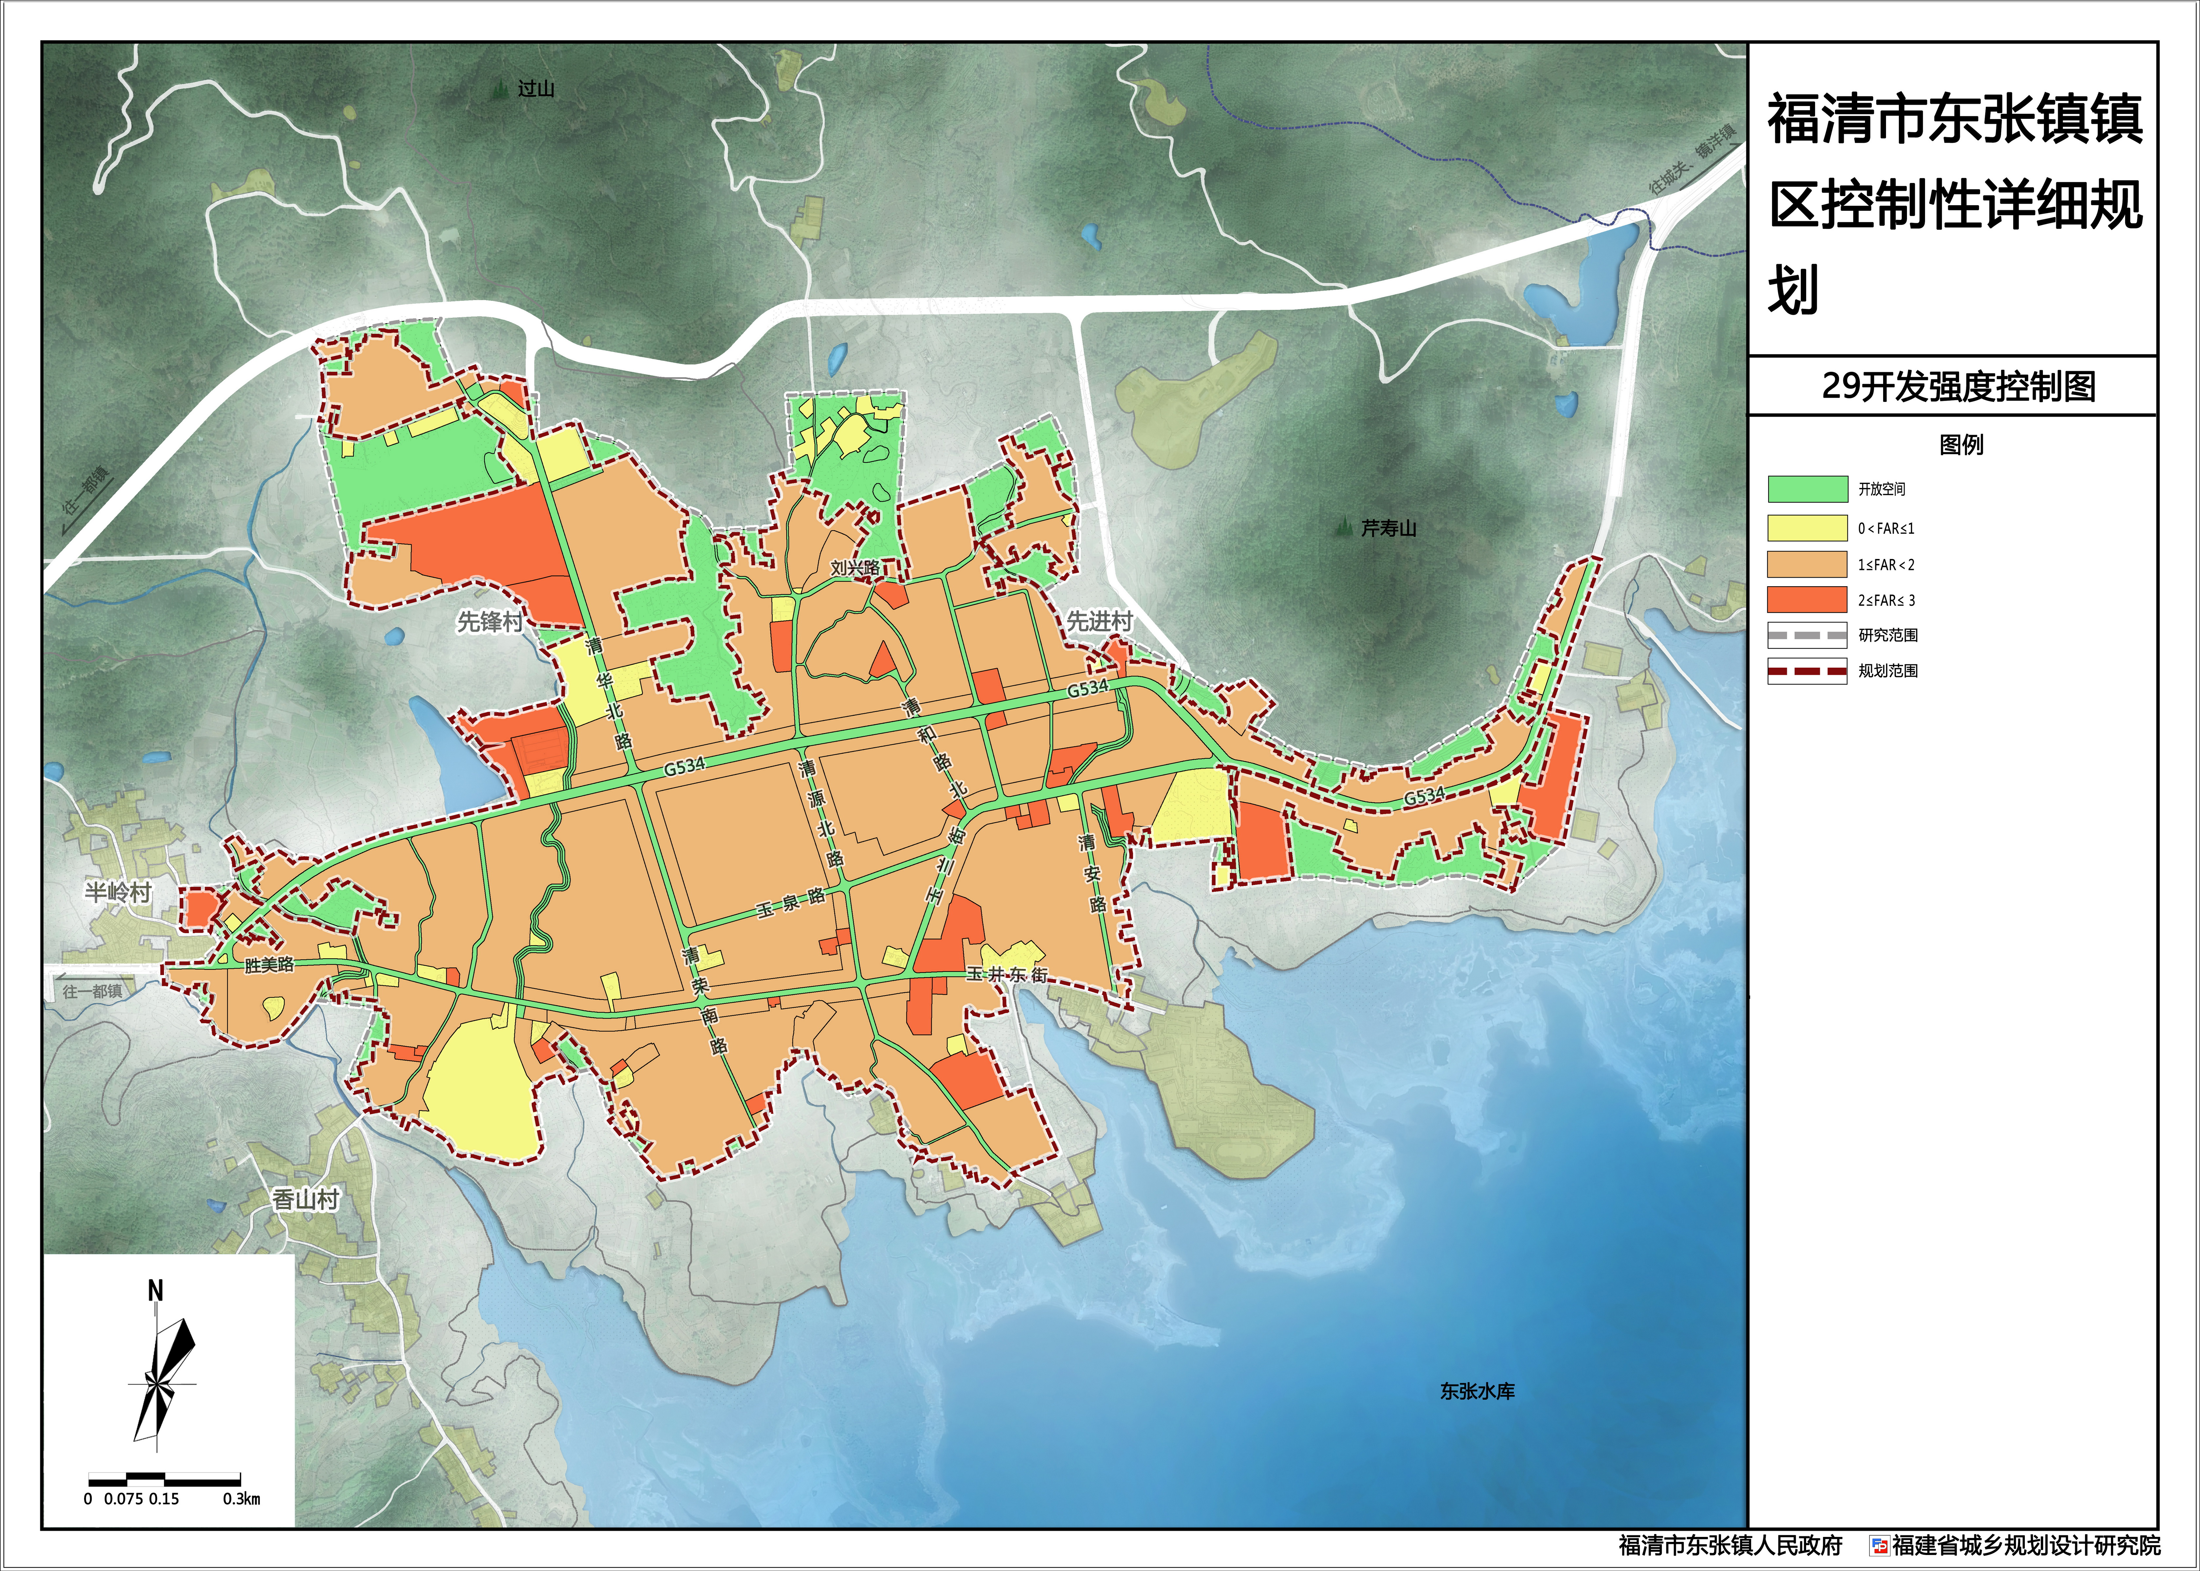Click the 半岭村 village label

coord(118,892)
